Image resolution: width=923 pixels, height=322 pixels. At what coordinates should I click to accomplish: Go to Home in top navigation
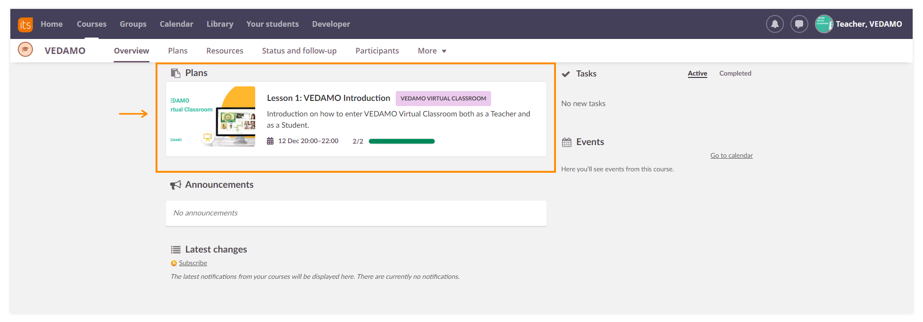(52, 24)
